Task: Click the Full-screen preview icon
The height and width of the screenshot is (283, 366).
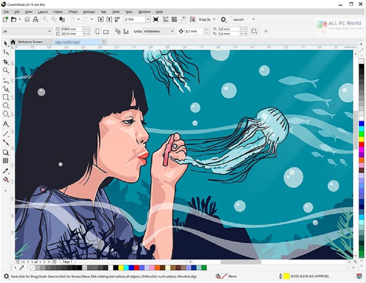Action: pos(156,19)
